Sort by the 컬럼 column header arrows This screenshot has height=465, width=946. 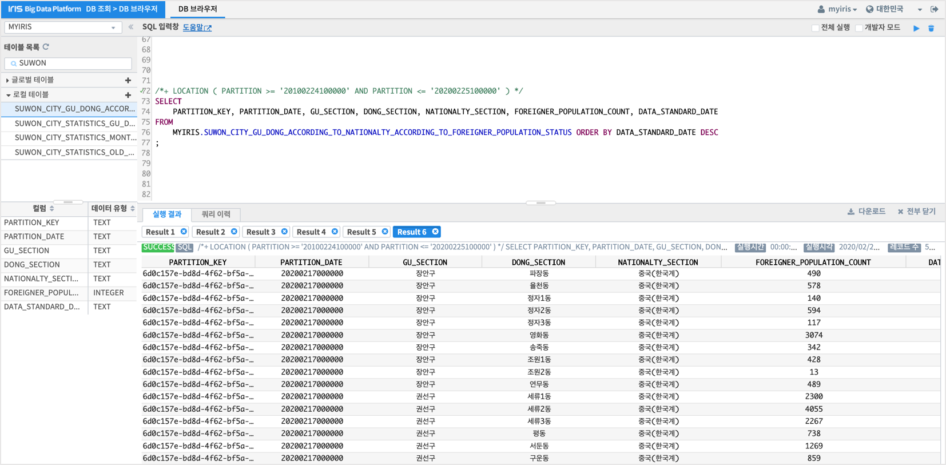52,209
